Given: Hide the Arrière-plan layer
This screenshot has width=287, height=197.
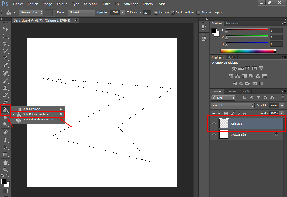Looking at the screenshot, I should click(x=214, y=134).
